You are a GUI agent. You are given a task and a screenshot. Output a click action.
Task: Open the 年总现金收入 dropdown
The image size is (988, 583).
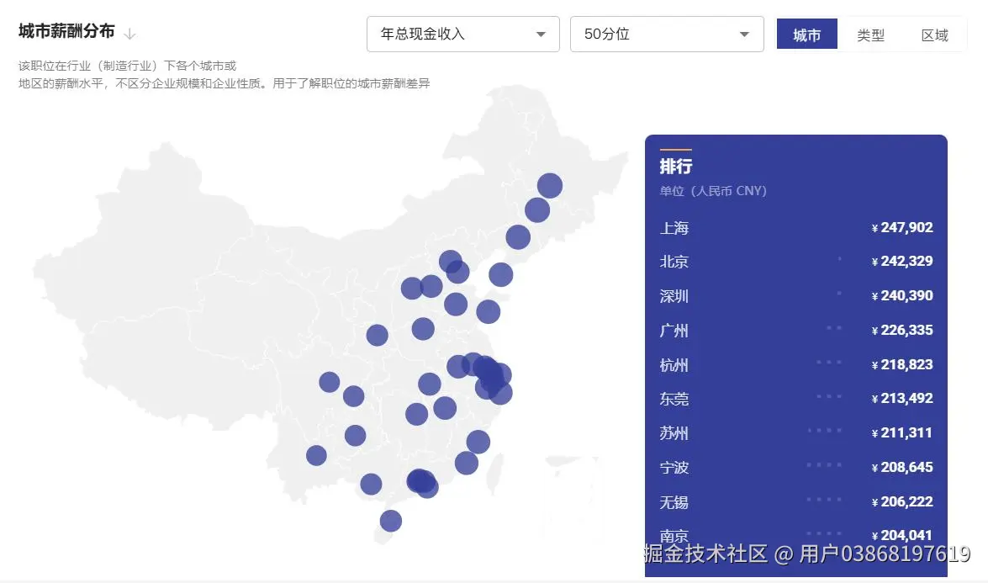pos(463,34)
